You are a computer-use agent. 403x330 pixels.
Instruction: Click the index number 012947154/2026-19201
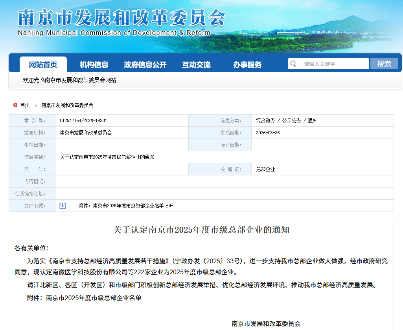pyautogui.click(x=83, y=120)
